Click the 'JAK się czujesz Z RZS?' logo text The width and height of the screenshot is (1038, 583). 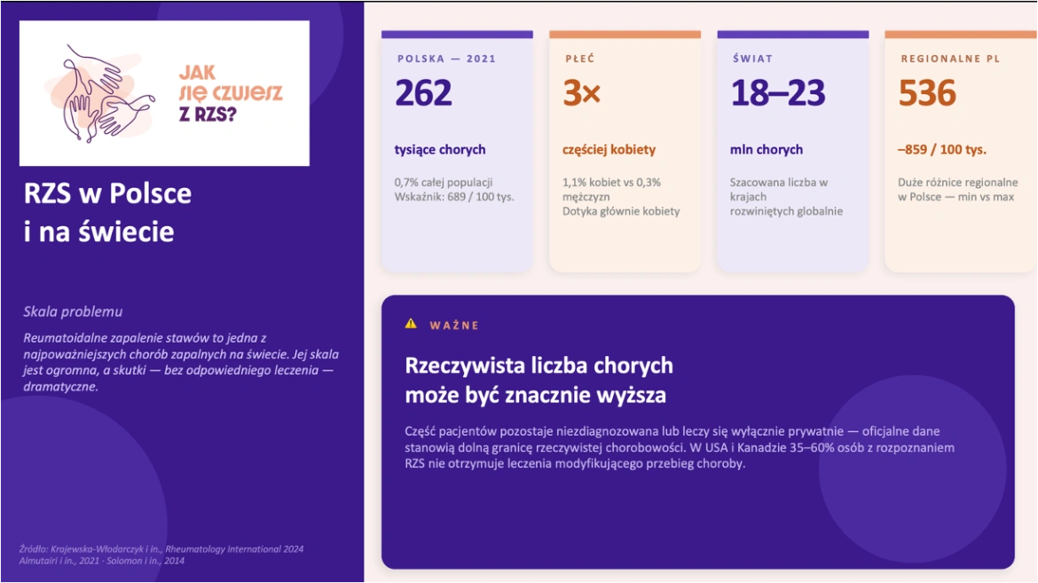coord(231,93)
